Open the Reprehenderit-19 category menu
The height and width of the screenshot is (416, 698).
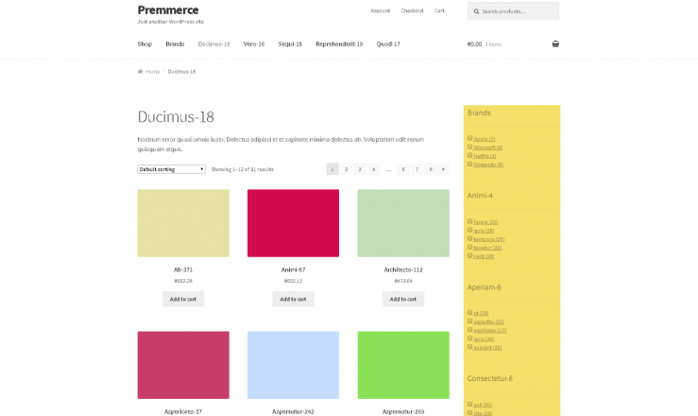(x=339, y=44)
